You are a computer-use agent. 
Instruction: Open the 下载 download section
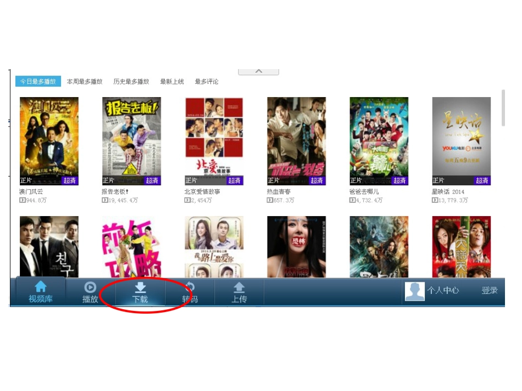(140, 292)
